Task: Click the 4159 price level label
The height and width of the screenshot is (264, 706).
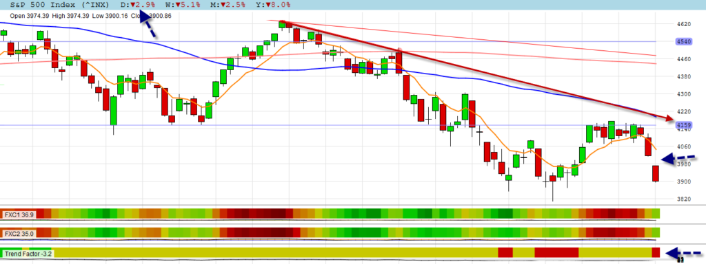Action: 683,125
